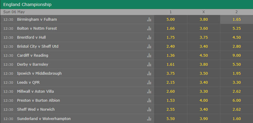Select Fulham away win odds 1.65
This screenshot has width=253, height=123.
[x=237, y=19]
